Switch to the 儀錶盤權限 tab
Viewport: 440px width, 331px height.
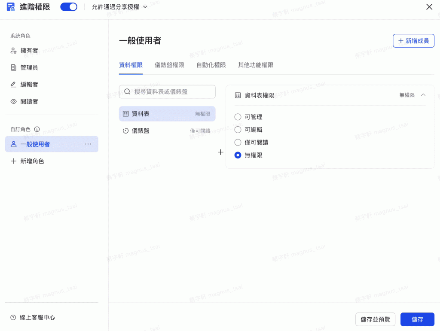pos(169,65)
